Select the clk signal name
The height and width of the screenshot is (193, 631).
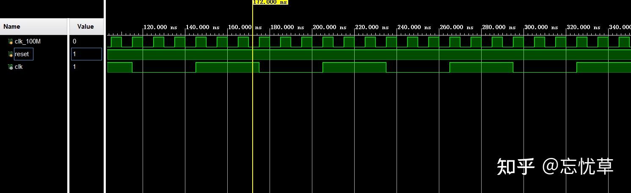19,67
